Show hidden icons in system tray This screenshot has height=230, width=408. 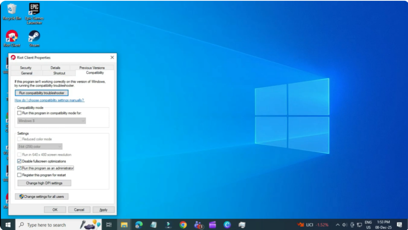coord(337,224)
